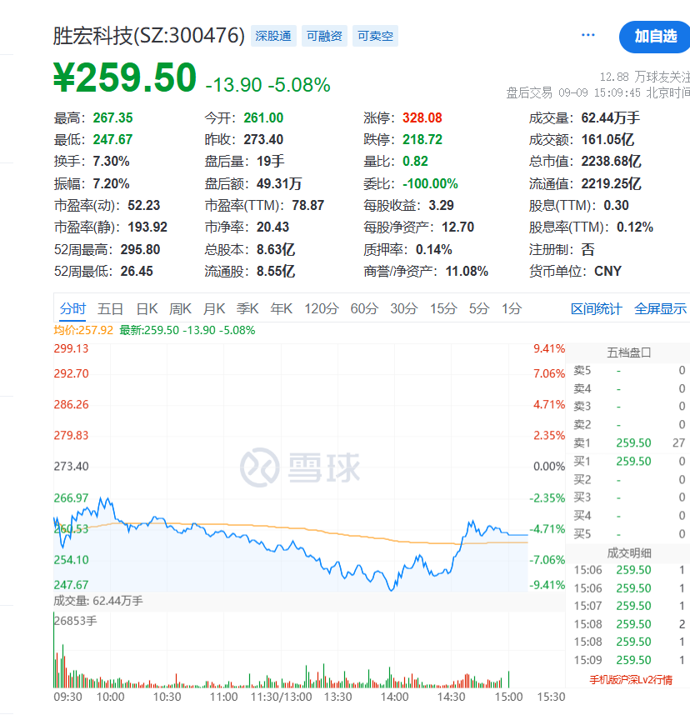
Task: Click the 12.88 万球友关注 follower count
Action: coord(644,77)
